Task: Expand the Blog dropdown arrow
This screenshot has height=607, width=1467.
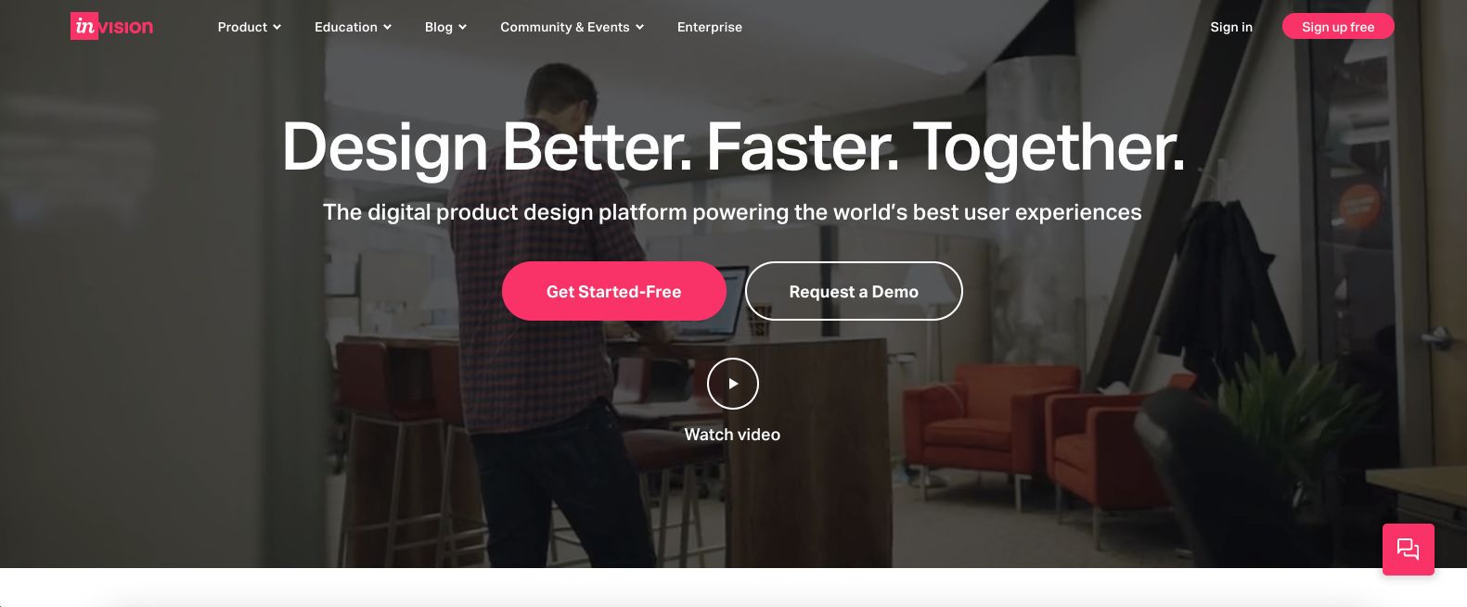Action: point(462,27)
